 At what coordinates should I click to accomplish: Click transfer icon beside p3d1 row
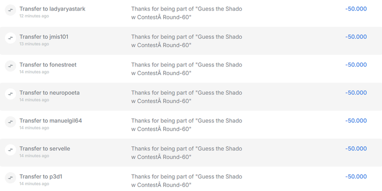coord(10,178)
